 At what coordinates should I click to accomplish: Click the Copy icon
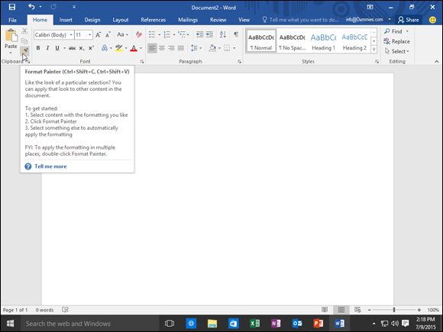coord(24,41)
